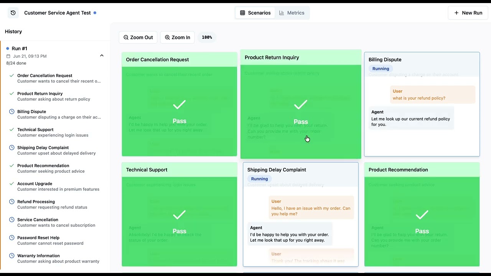Viewport: 491px width, 276px height.
Task: Click the Scenarios grid icon
Action: click(x=242, y=13)
